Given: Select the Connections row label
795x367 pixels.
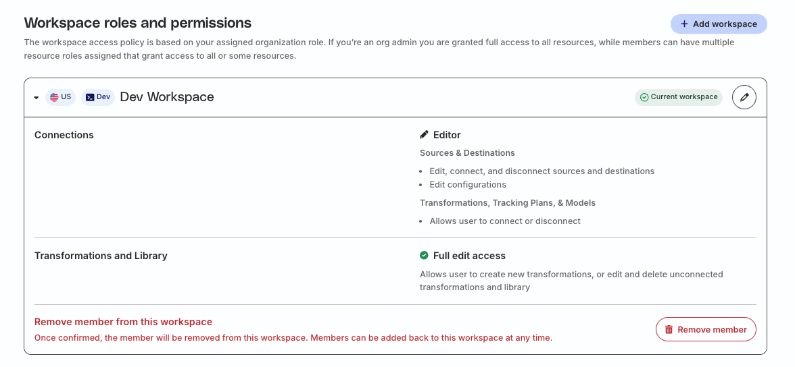Looking at the screenshot, I should [64, 135].
